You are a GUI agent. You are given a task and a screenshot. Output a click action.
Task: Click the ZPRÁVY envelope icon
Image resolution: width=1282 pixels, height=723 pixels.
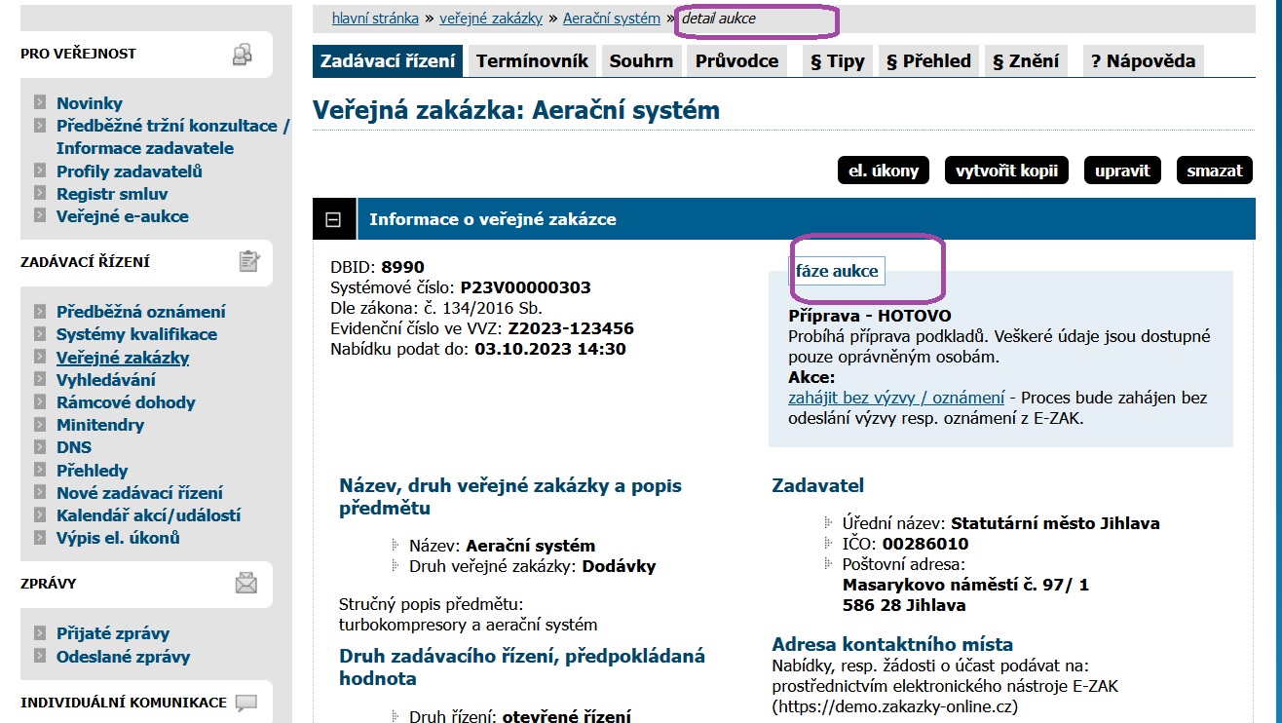point(246,583)
